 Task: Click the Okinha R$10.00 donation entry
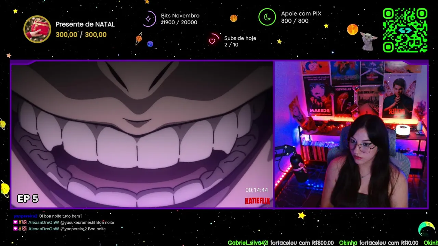(379, 243)
